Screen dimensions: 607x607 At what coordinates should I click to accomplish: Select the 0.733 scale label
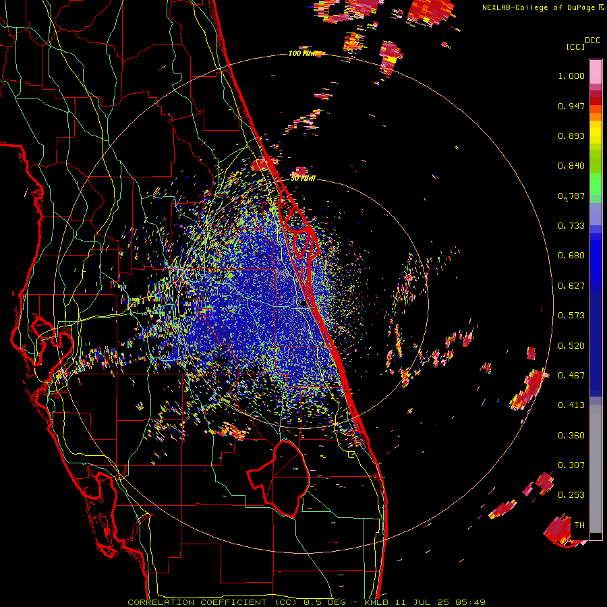(571, 226)
